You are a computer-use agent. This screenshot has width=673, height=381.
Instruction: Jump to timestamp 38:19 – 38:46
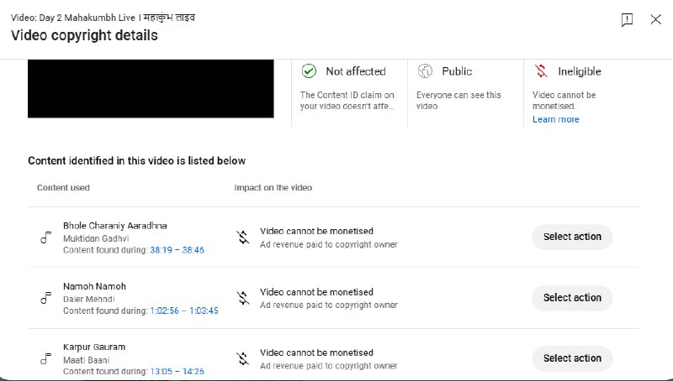(177, 250)
